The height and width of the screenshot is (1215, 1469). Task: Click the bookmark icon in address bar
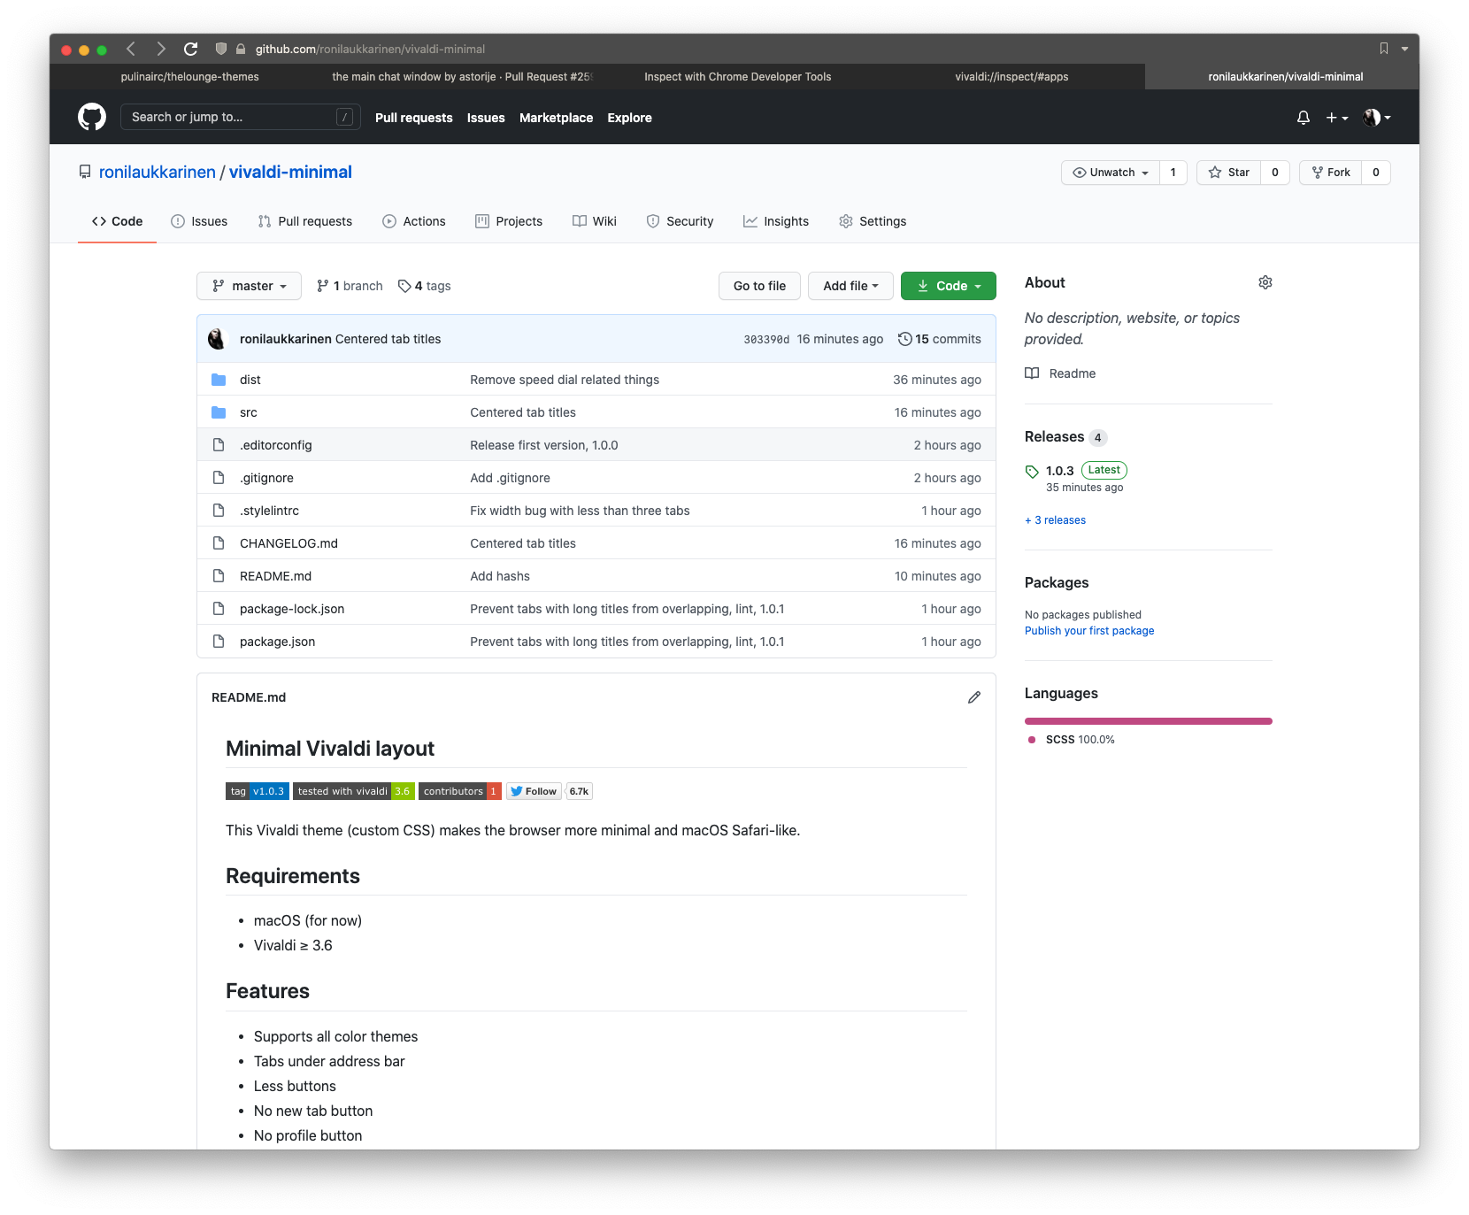[x=1383, y=49]
